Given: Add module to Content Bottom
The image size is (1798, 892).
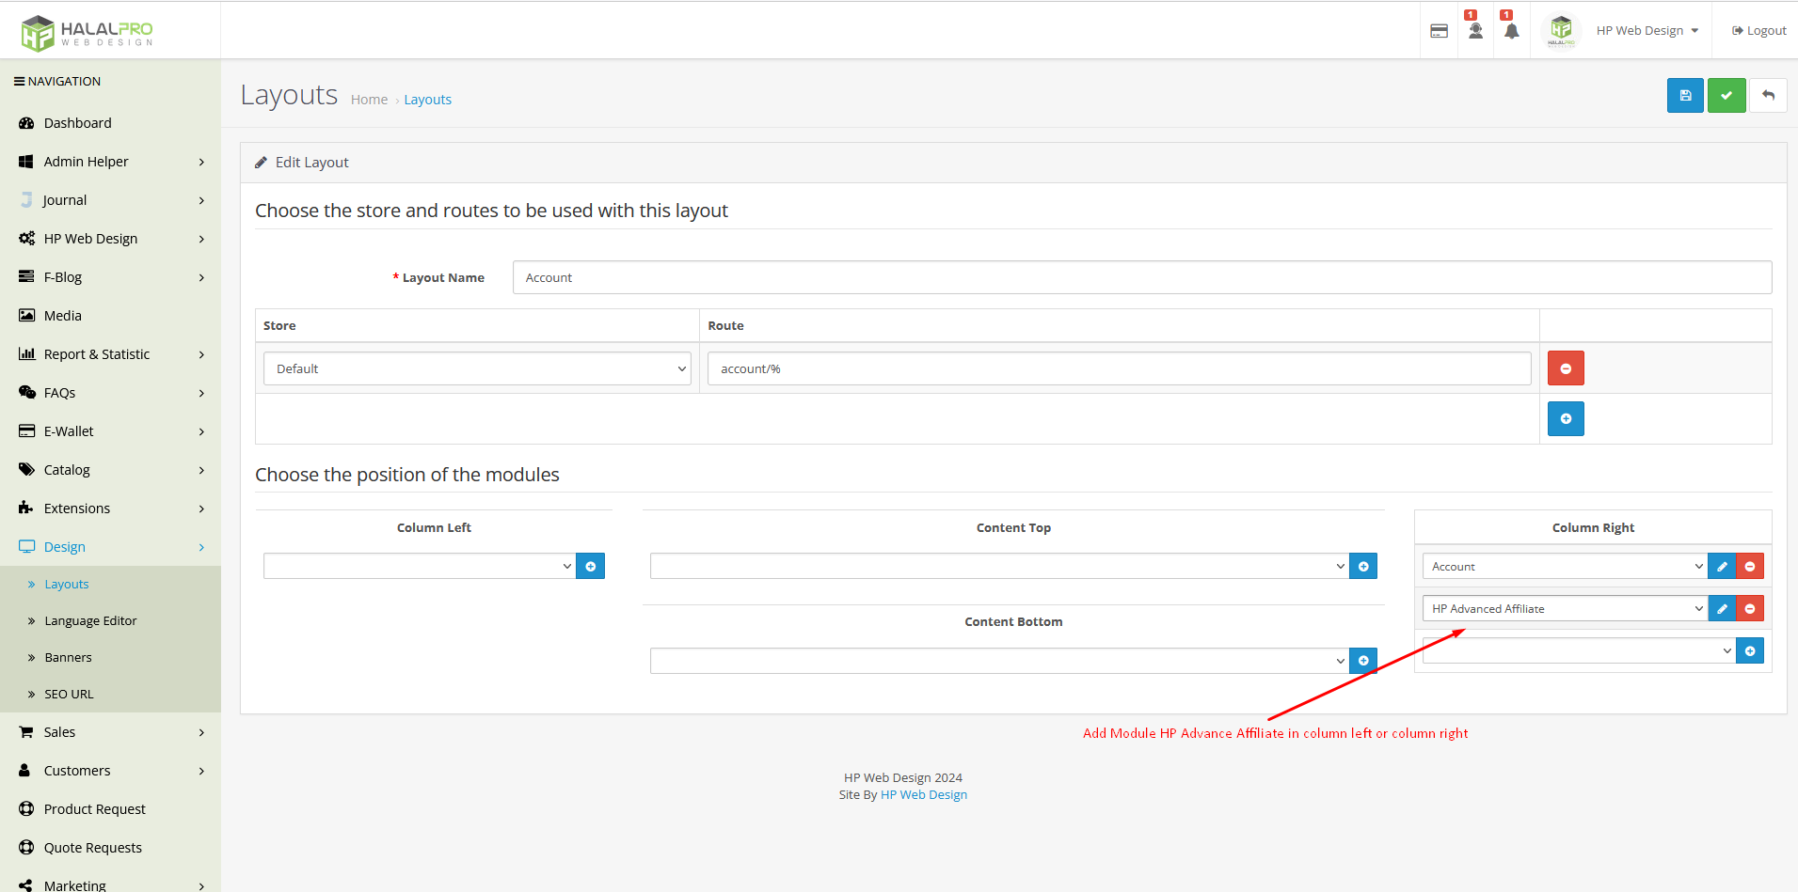Looking at the screenshot, I should (1362, 661).
